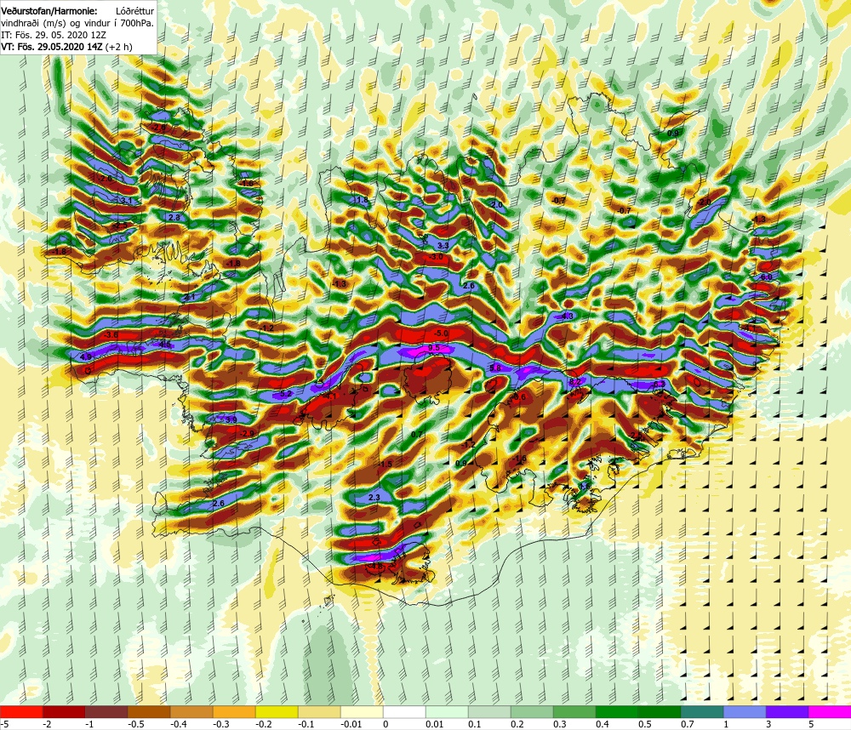Click the '3.3' value label on the map
Image resolution: width=851 pixels, height=730 pixels.
443,246
